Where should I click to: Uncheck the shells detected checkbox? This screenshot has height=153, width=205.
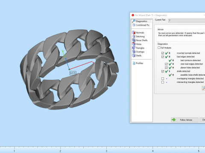coord(163,71)
